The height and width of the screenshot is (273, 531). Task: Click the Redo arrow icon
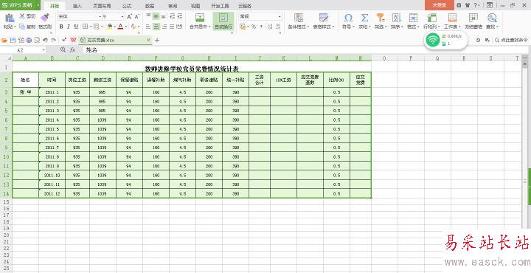[x=53, y=41]
